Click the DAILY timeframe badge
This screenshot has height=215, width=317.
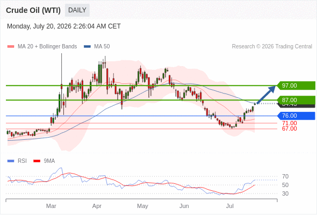pyautogui.click(x=77, y=10)
